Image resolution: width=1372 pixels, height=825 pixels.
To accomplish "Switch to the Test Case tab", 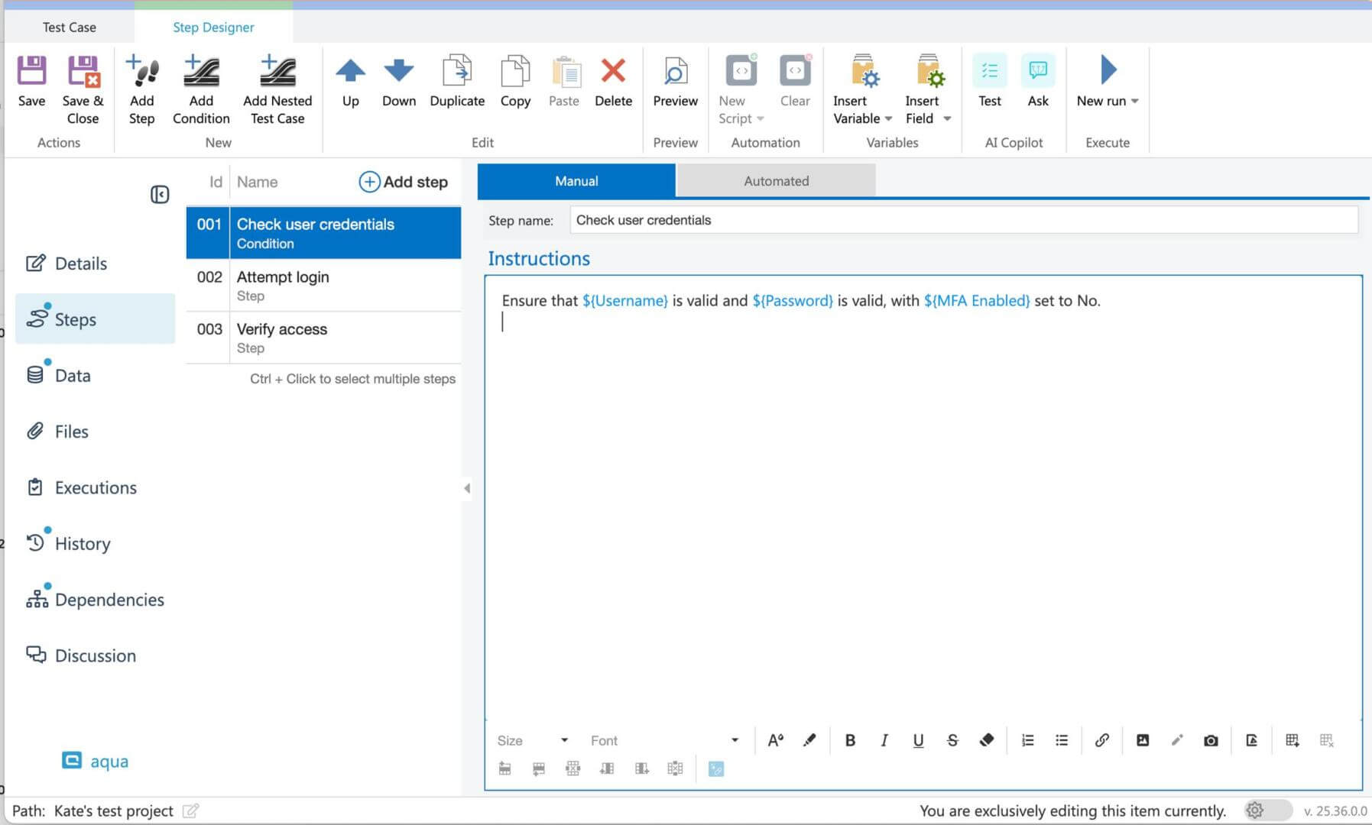I will coord(70,27).
